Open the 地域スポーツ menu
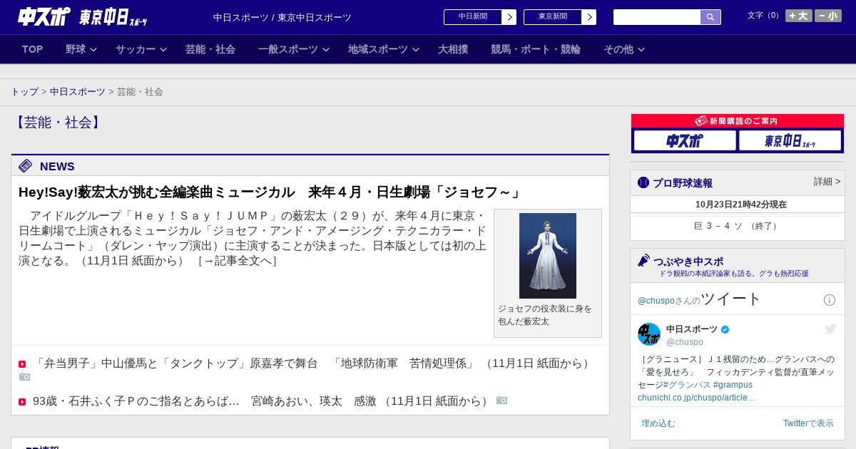The height and width of the screenshot is (449, 856). [x=378, y=49]
